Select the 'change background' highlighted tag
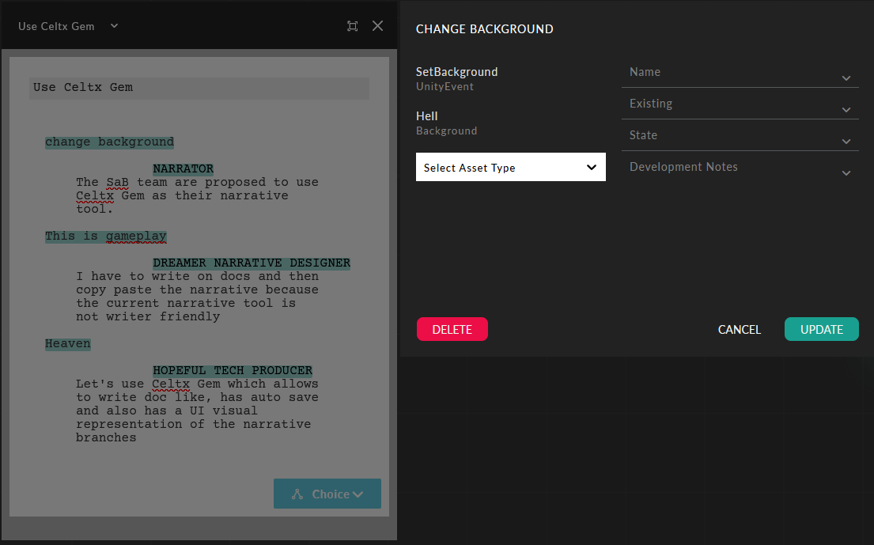Viewport: 874px width, 545px height. click(109, 142)
